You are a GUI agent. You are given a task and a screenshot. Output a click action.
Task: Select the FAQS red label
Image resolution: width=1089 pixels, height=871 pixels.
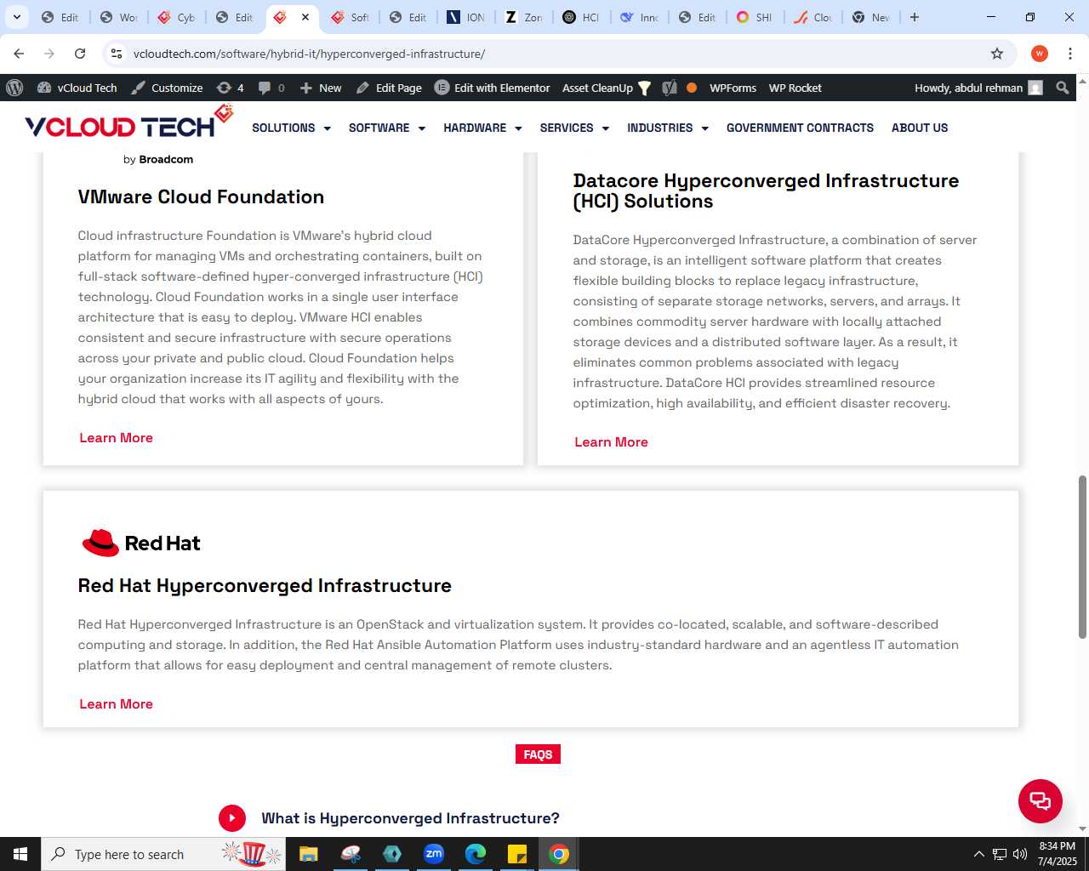[538, 754]
